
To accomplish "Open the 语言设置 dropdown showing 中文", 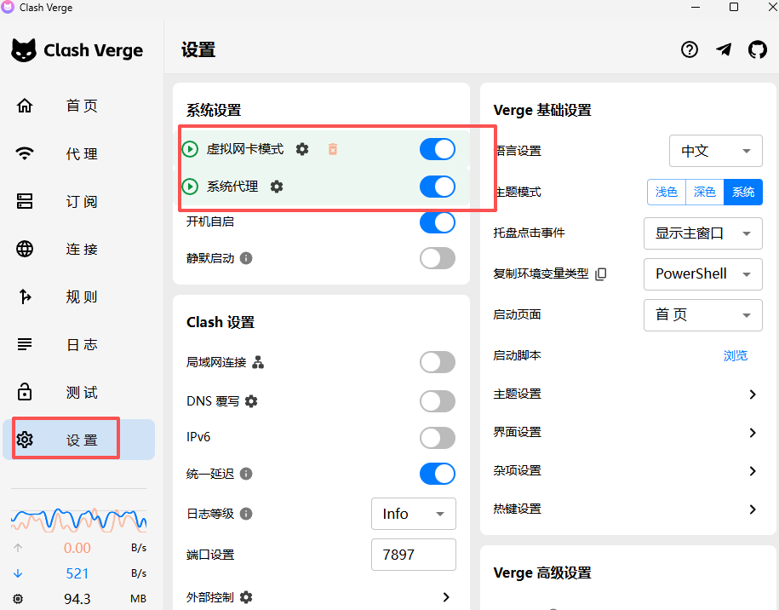I will pyautogui.click(x=715, y=151).
